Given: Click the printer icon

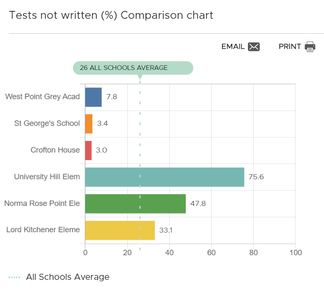Looking at the screenshot, I should pos(310,47).
